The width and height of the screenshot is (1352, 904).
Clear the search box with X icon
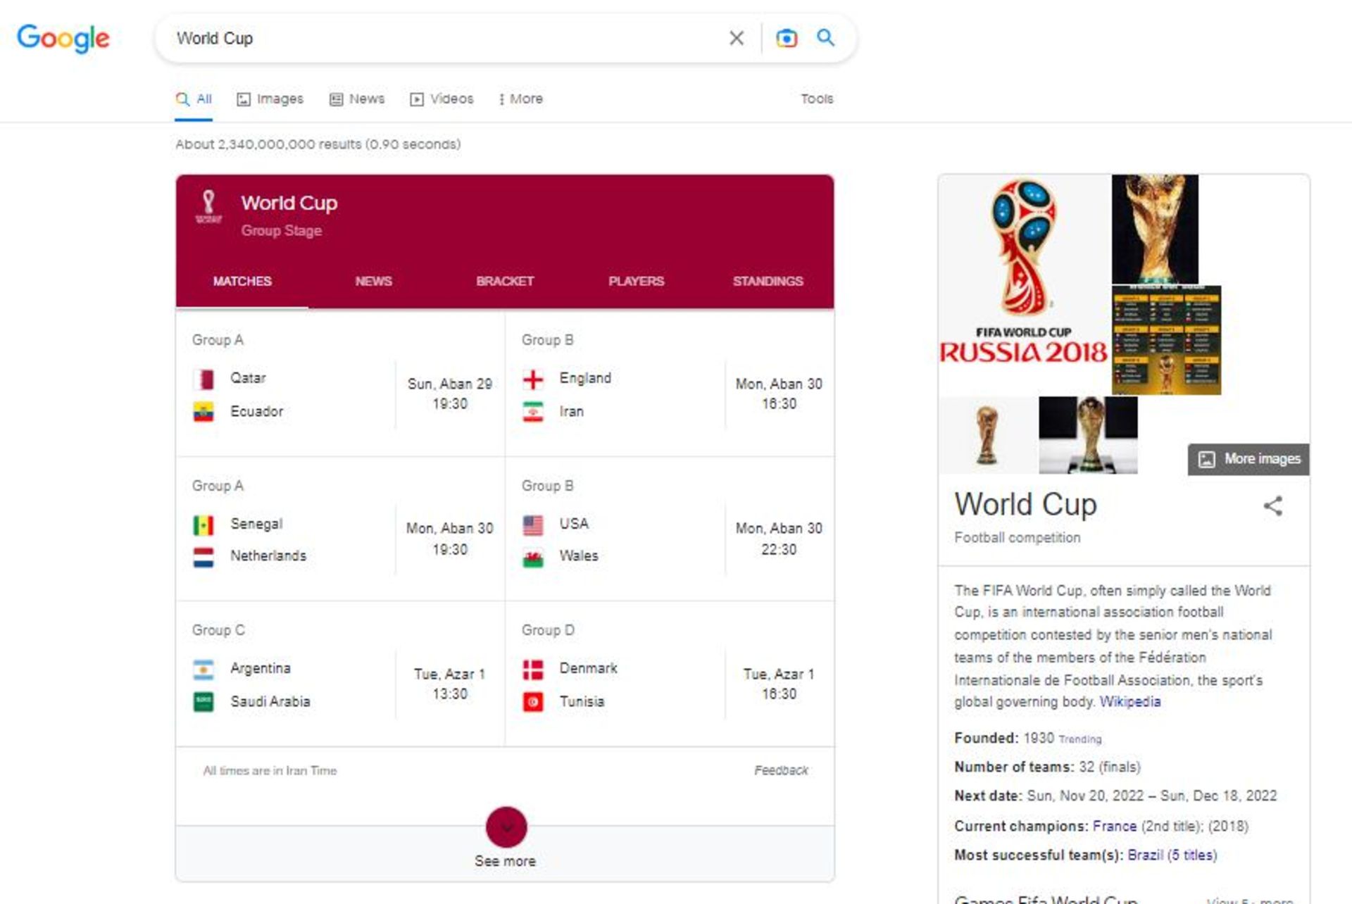coord(737,38)
